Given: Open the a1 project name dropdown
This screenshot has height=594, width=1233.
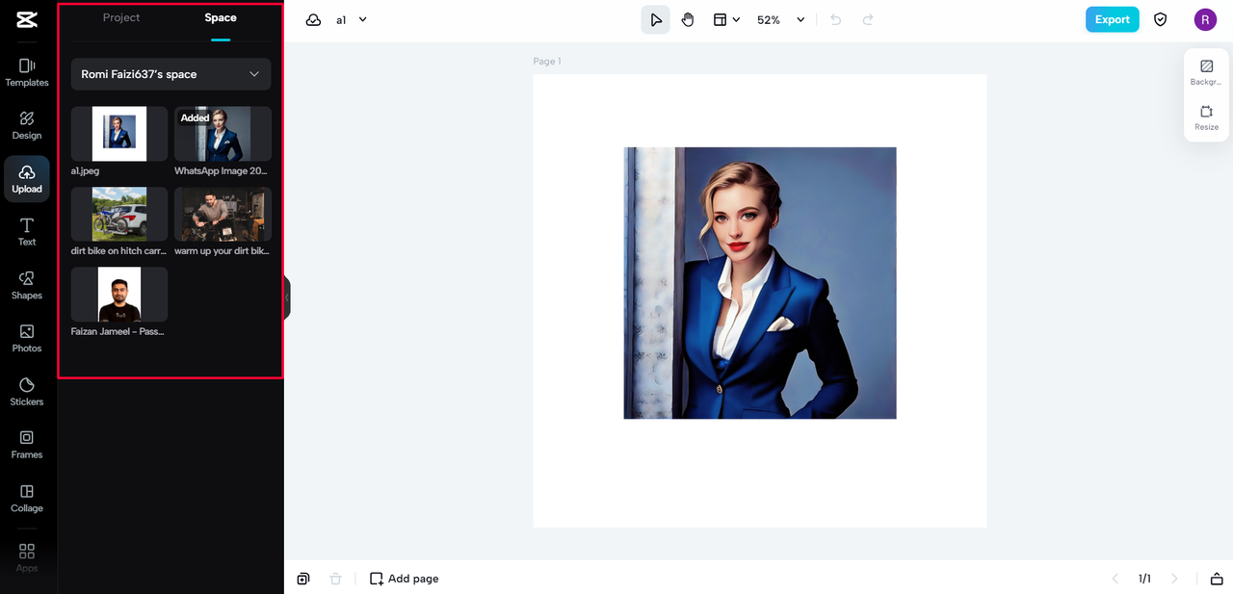Looking at the screenshot, I should (x=352, y=19).
